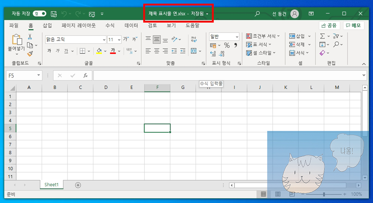
Task: Apply the red font color
Action: coord(113,51)
